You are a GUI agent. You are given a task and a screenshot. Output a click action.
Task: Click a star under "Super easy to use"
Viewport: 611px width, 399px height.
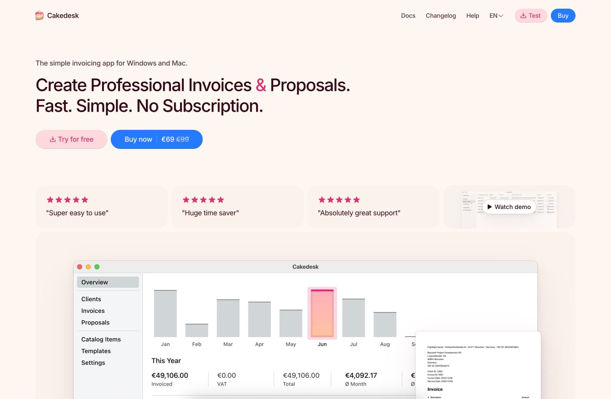[x=68, y=199]
